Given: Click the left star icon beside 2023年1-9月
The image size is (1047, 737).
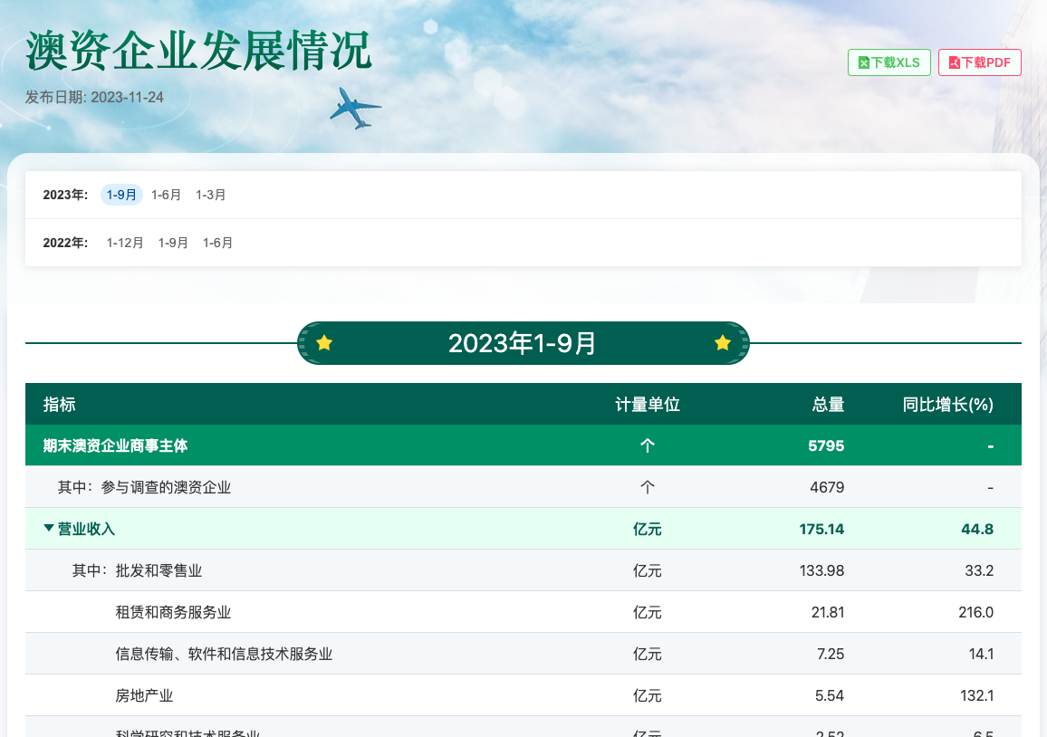Looking at the screenshot, I should coord(324,343).
